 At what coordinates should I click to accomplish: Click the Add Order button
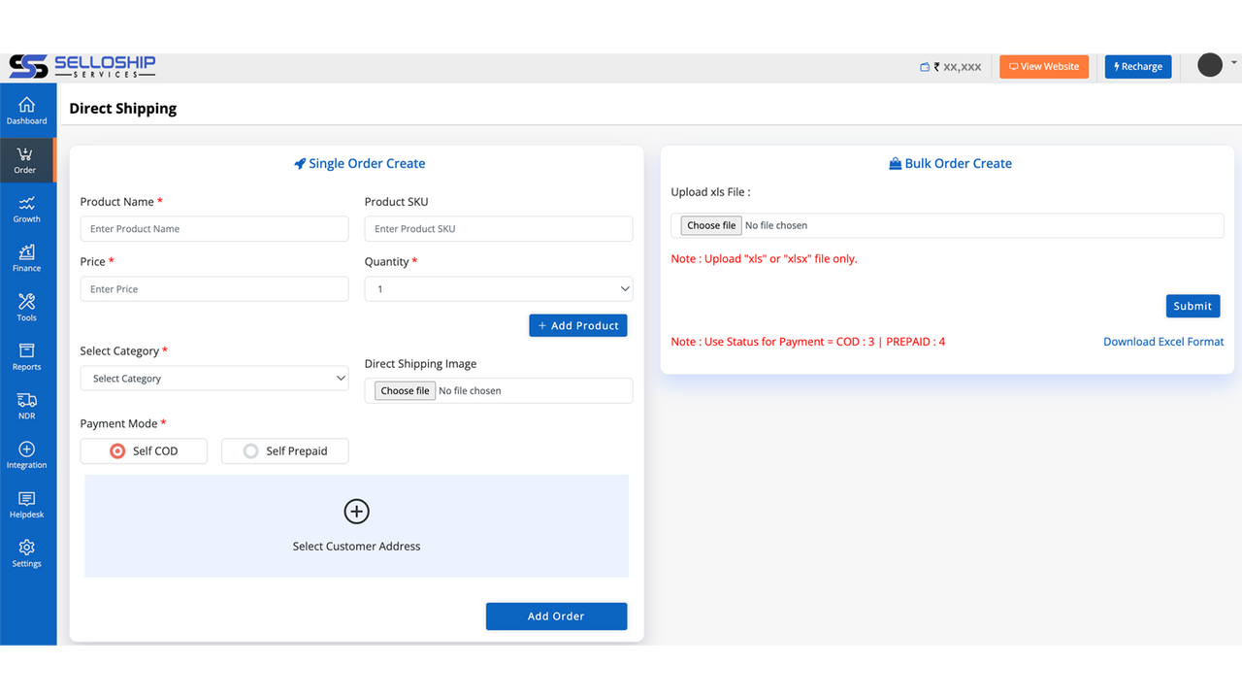click(x=557, y=616)
